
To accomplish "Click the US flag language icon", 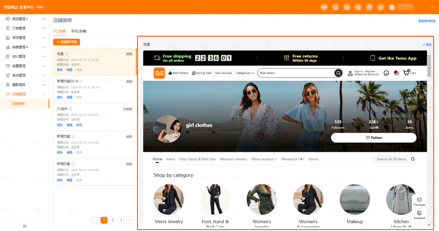I will [396, 73].
